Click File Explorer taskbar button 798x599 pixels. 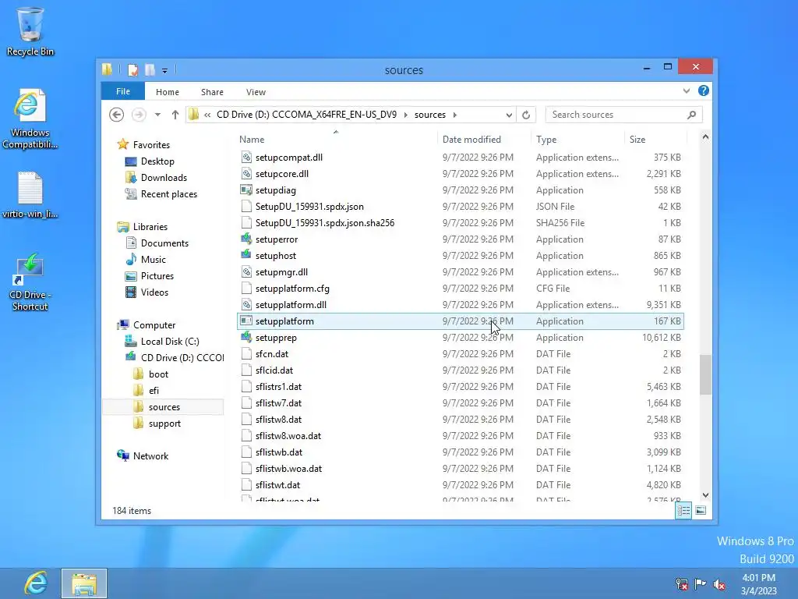84,583
